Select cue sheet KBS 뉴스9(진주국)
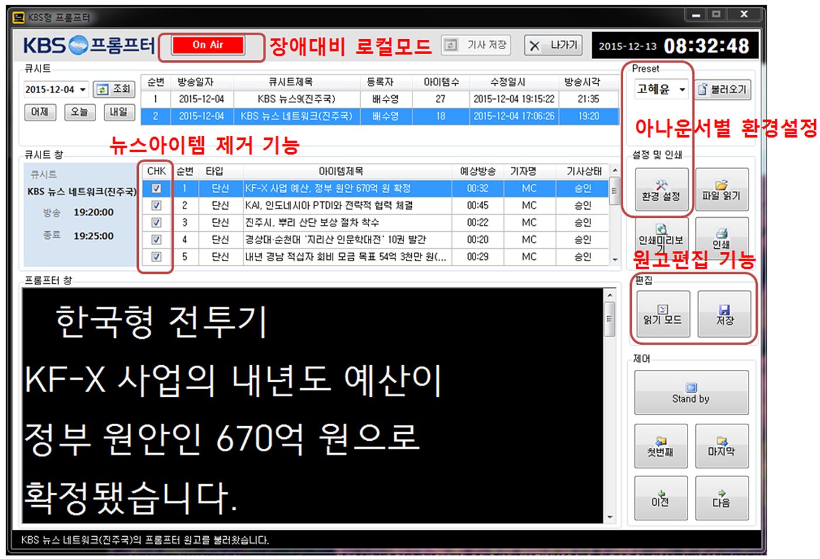 [x=380, y=99]
